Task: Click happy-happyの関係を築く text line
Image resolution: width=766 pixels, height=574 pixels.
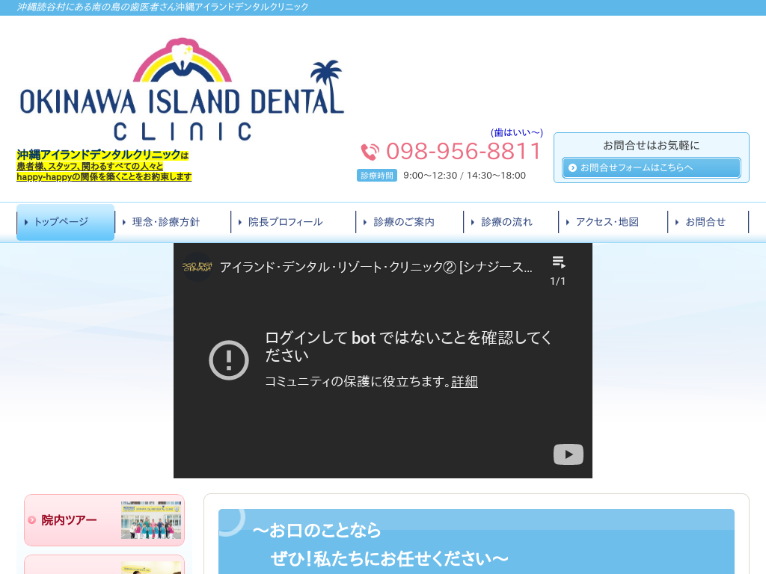Action: [104, 176]
